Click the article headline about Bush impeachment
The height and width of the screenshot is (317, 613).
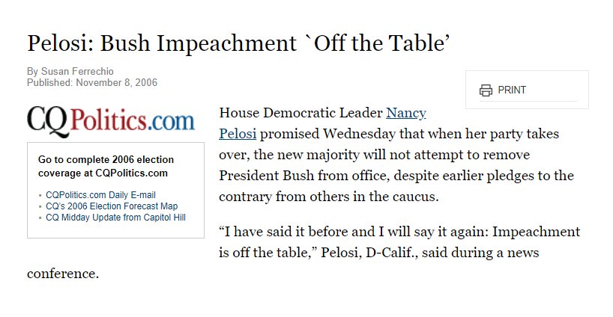238,43
